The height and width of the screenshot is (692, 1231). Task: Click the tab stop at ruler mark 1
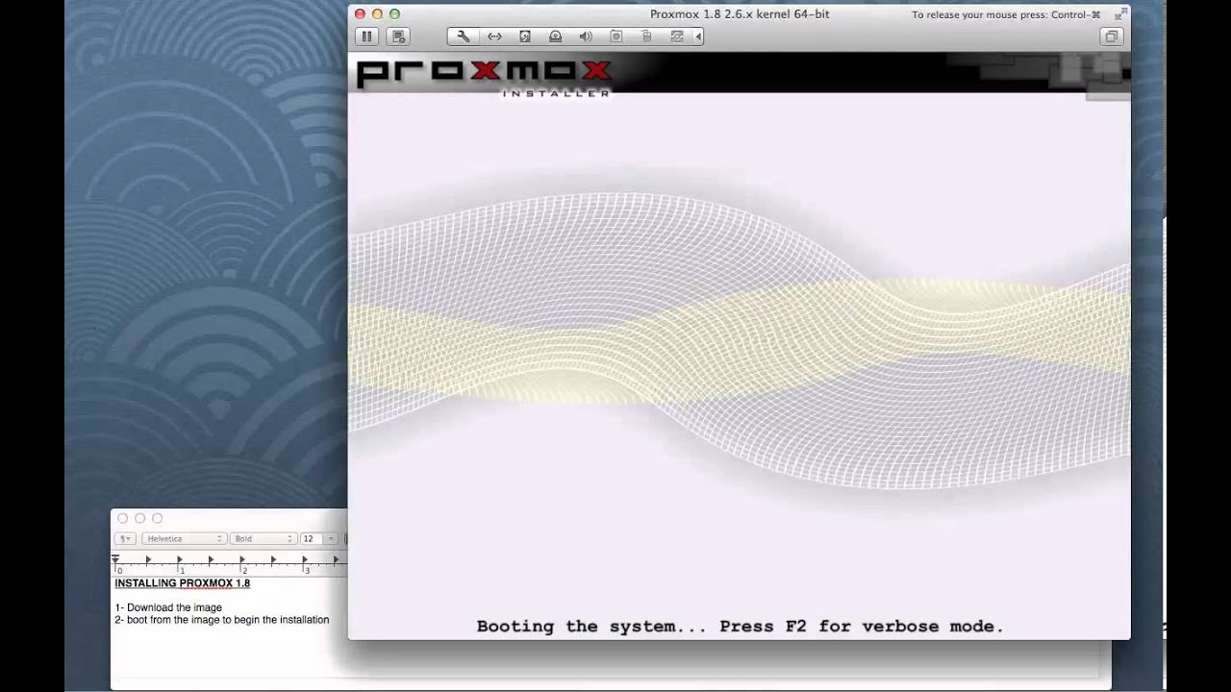click(x=180, y=559)
